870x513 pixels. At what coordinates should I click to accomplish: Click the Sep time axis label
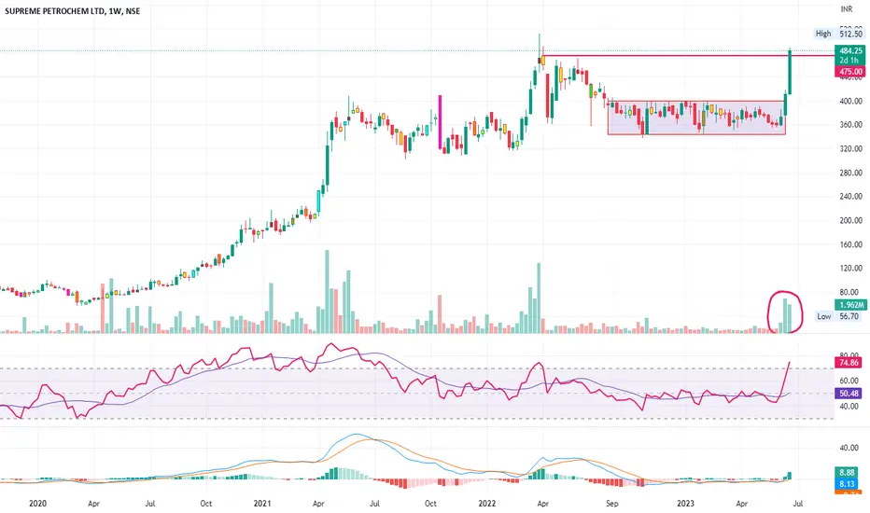pos(612,504)
